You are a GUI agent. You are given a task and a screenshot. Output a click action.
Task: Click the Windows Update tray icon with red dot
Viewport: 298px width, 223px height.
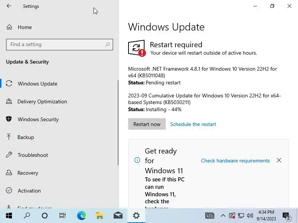click(x=232, y=216)
